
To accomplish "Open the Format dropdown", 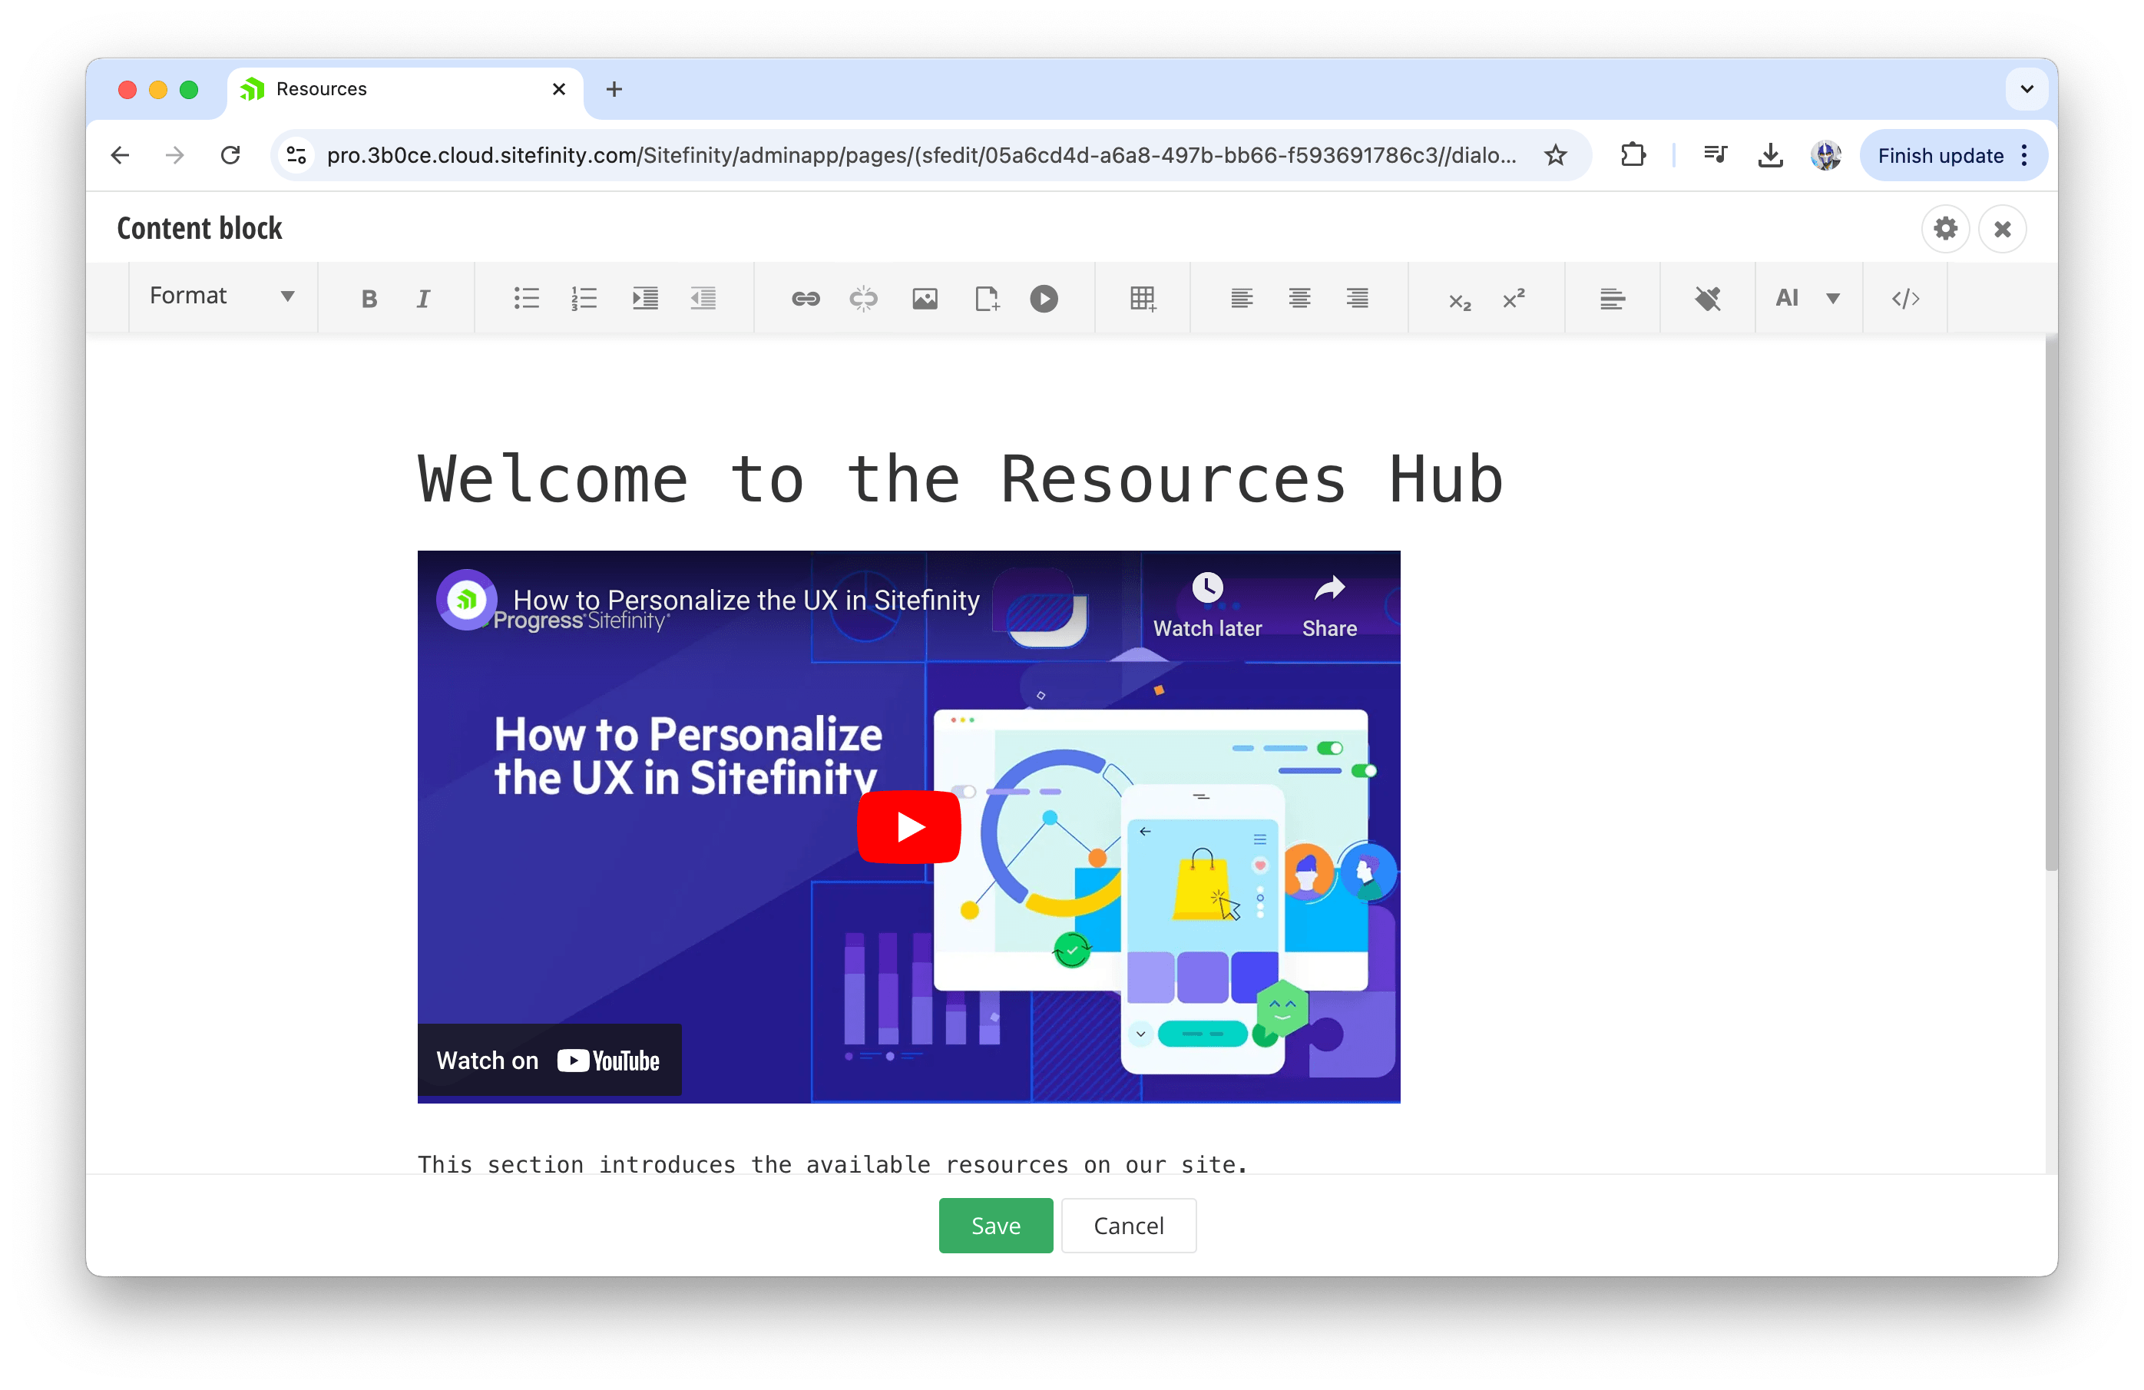I will point(222,296).
